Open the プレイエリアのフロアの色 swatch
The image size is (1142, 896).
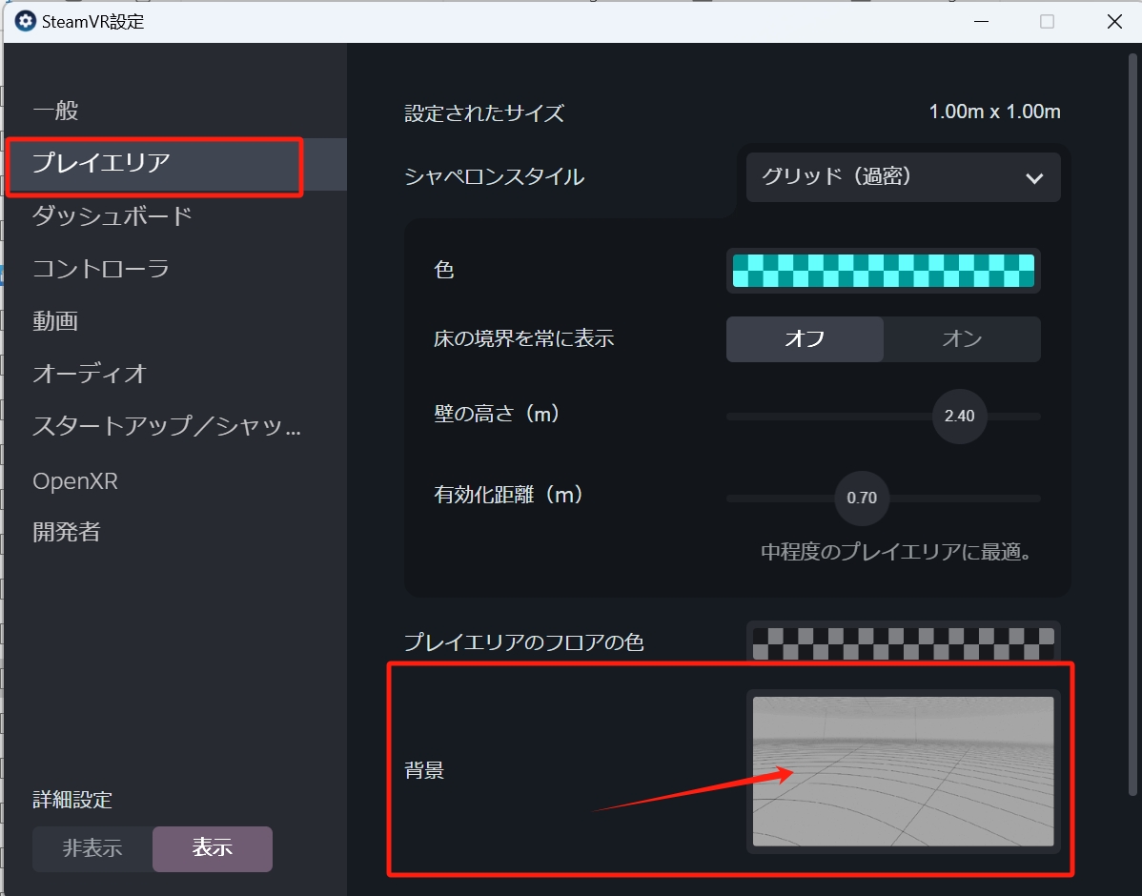tap(903, 643)
